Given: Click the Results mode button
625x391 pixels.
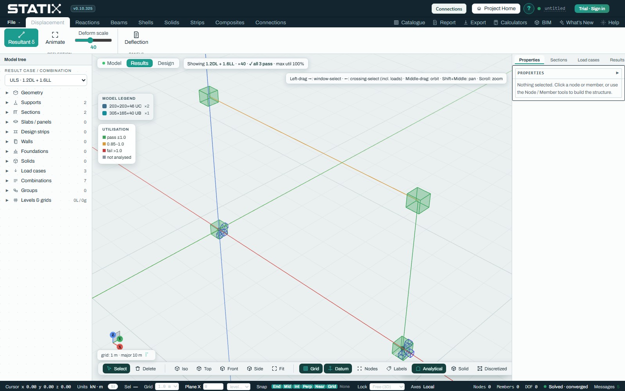Looking at the screenshot, I should pyautogui.click(x=139, y=63).
